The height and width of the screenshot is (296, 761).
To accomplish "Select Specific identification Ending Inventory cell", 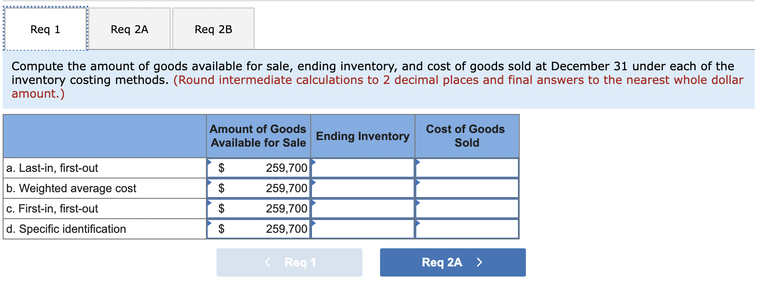I will 363,229.
